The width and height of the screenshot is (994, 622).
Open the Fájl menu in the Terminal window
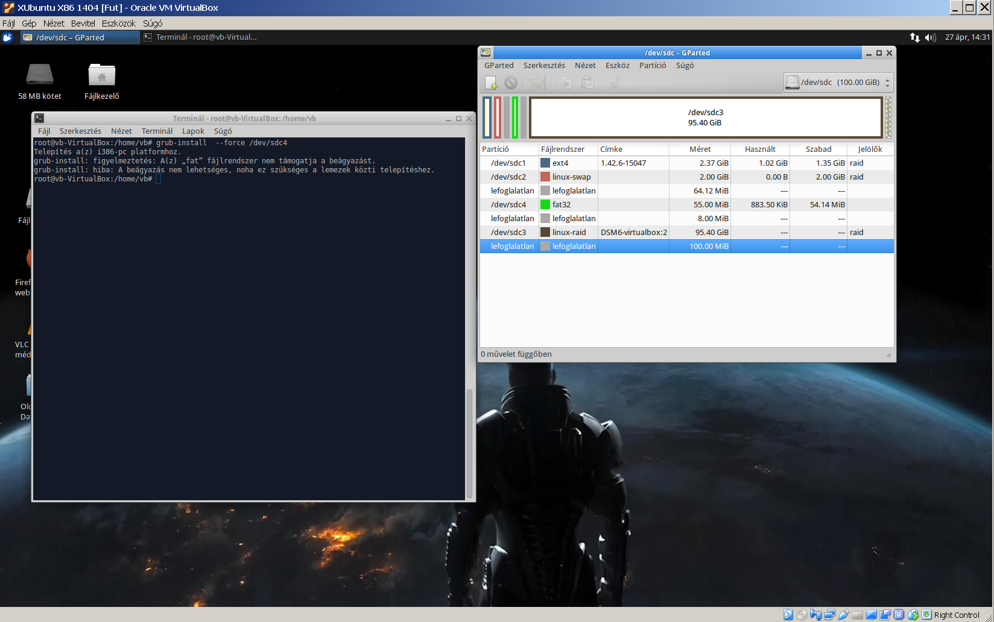(x=44, y=131)
